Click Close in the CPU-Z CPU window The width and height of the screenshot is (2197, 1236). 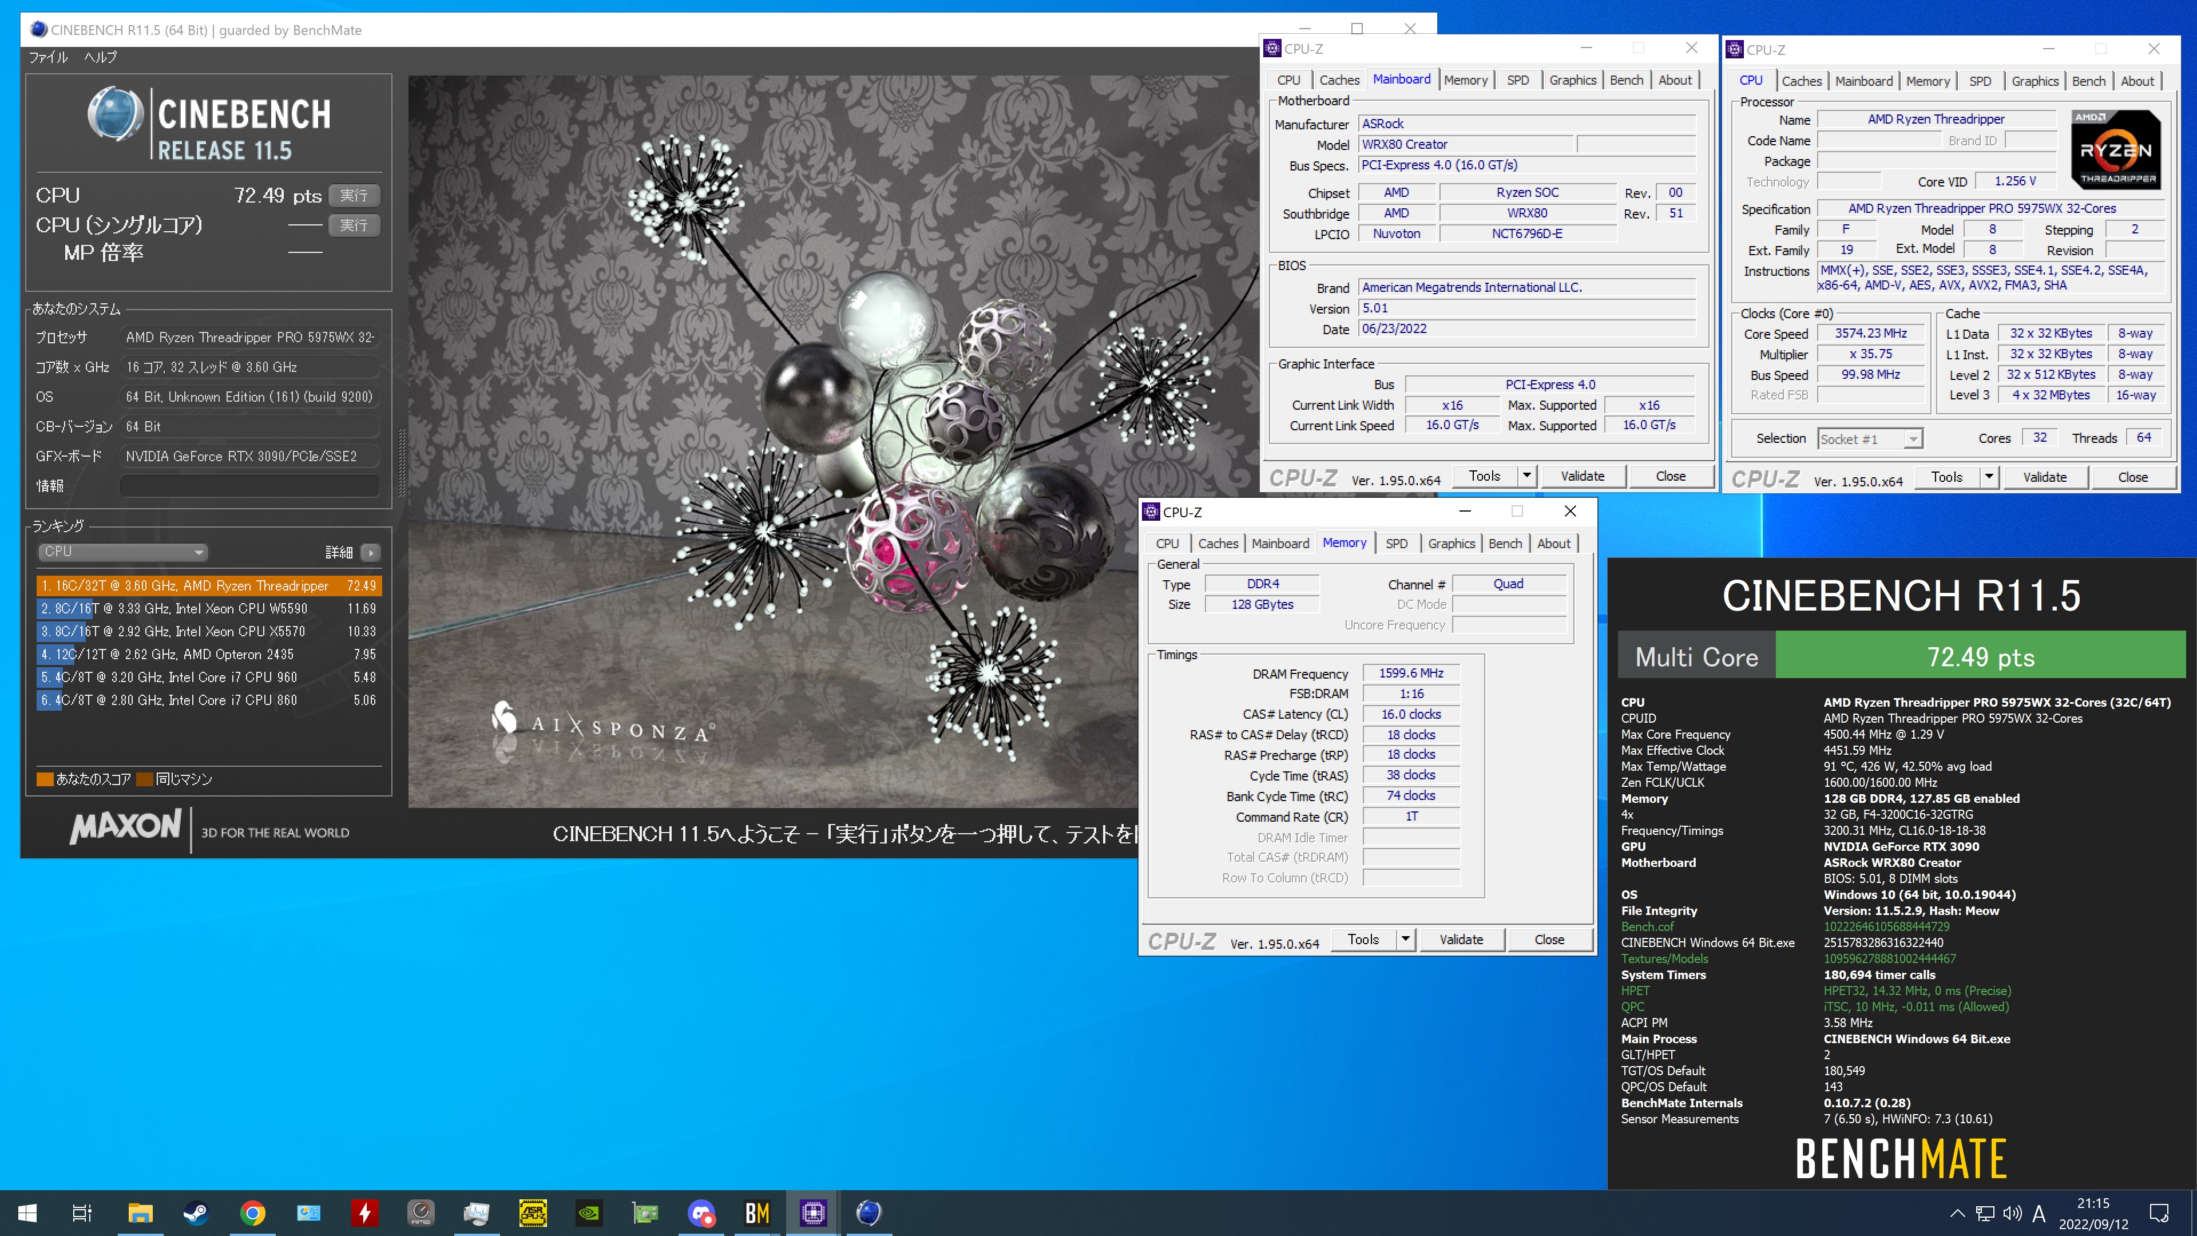[2133, 477]
